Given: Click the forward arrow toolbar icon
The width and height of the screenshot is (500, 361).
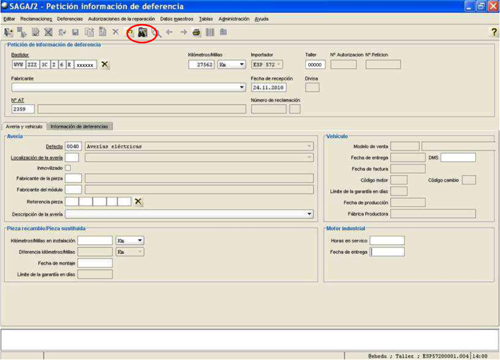Looking at the screenshot, I should (183, 32).
